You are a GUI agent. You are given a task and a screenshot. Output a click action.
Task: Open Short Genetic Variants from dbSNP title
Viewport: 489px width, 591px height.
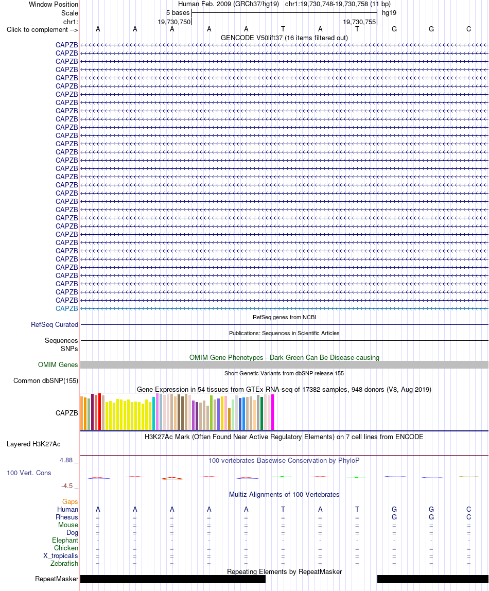click(x=284, y=373)
